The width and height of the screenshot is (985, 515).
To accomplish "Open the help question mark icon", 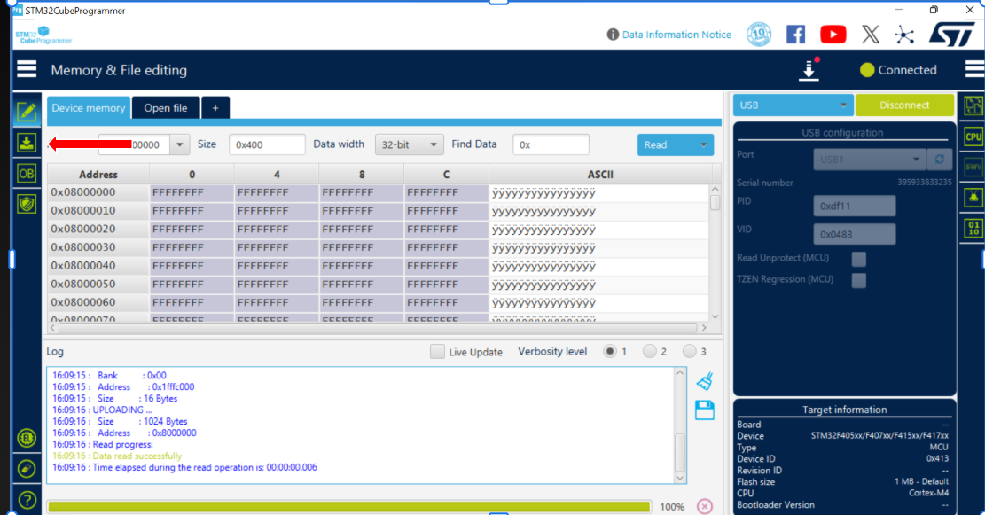I will click(27, 500).
